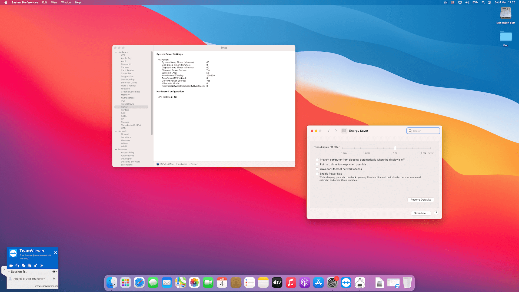Image resolution: width=519 pixels, height=292 pixels.
Task: Collapse the Software tree in System Information
Action: tap(116, 150)
